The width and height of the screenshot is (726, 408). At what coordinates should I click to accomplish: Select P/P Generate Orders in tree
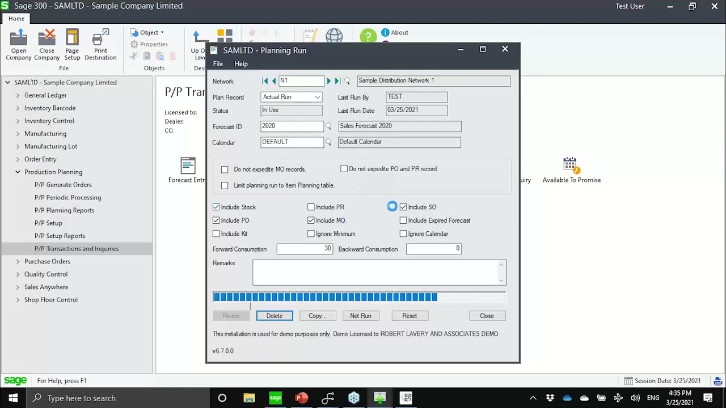pyautogui.click(x=63, y=185)
